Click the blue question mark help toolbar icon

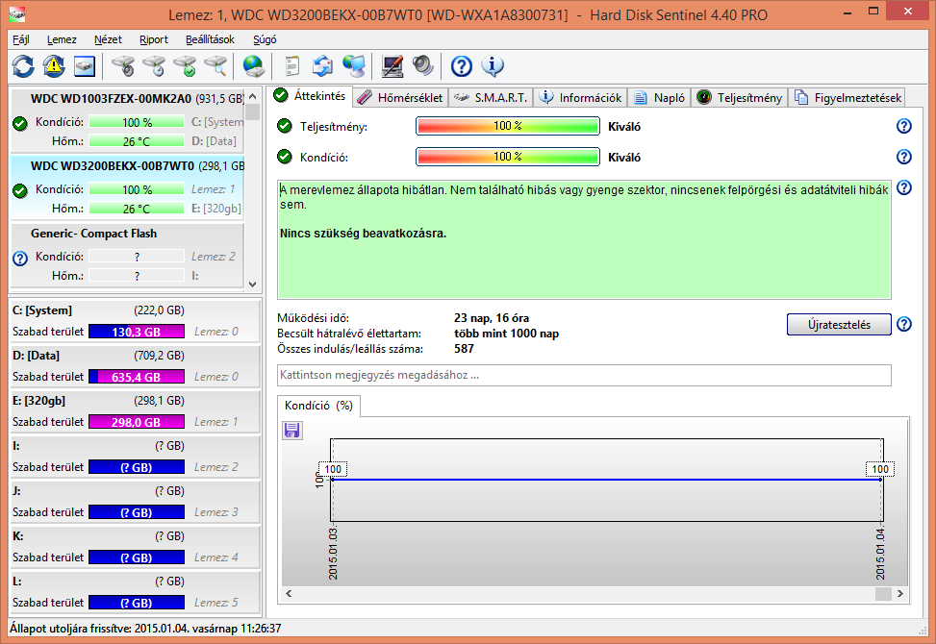[462, 66]
